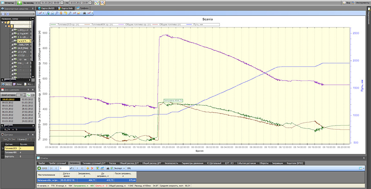Click the report page number field
The width and height of the screenshot is (371, 189).
coord(64,168)
